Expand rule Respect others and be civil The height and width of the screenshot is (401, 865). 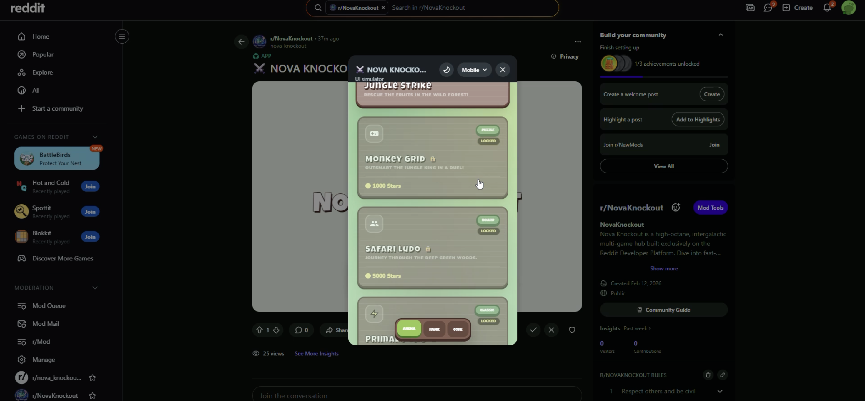[x=720, y=391]
